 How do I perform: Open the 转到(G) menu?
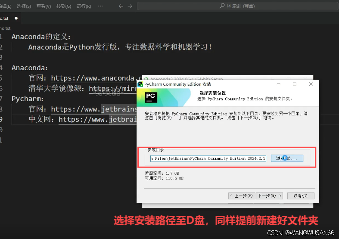coord(64,6)
